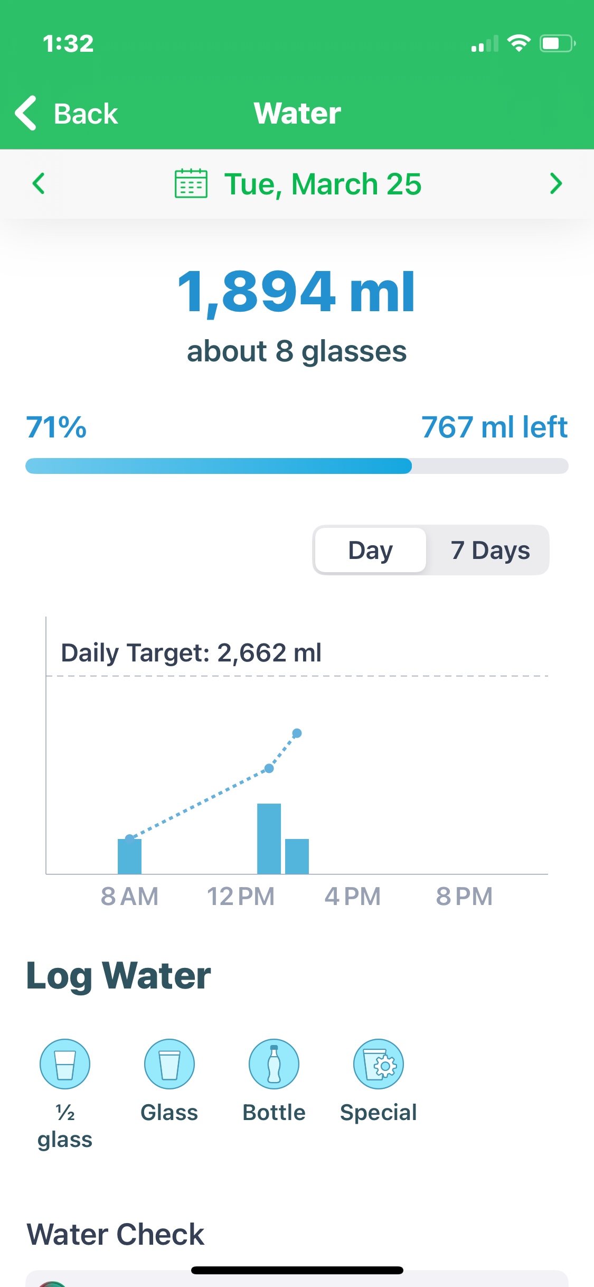Log a Bottle of water

tap(274, 1064)
